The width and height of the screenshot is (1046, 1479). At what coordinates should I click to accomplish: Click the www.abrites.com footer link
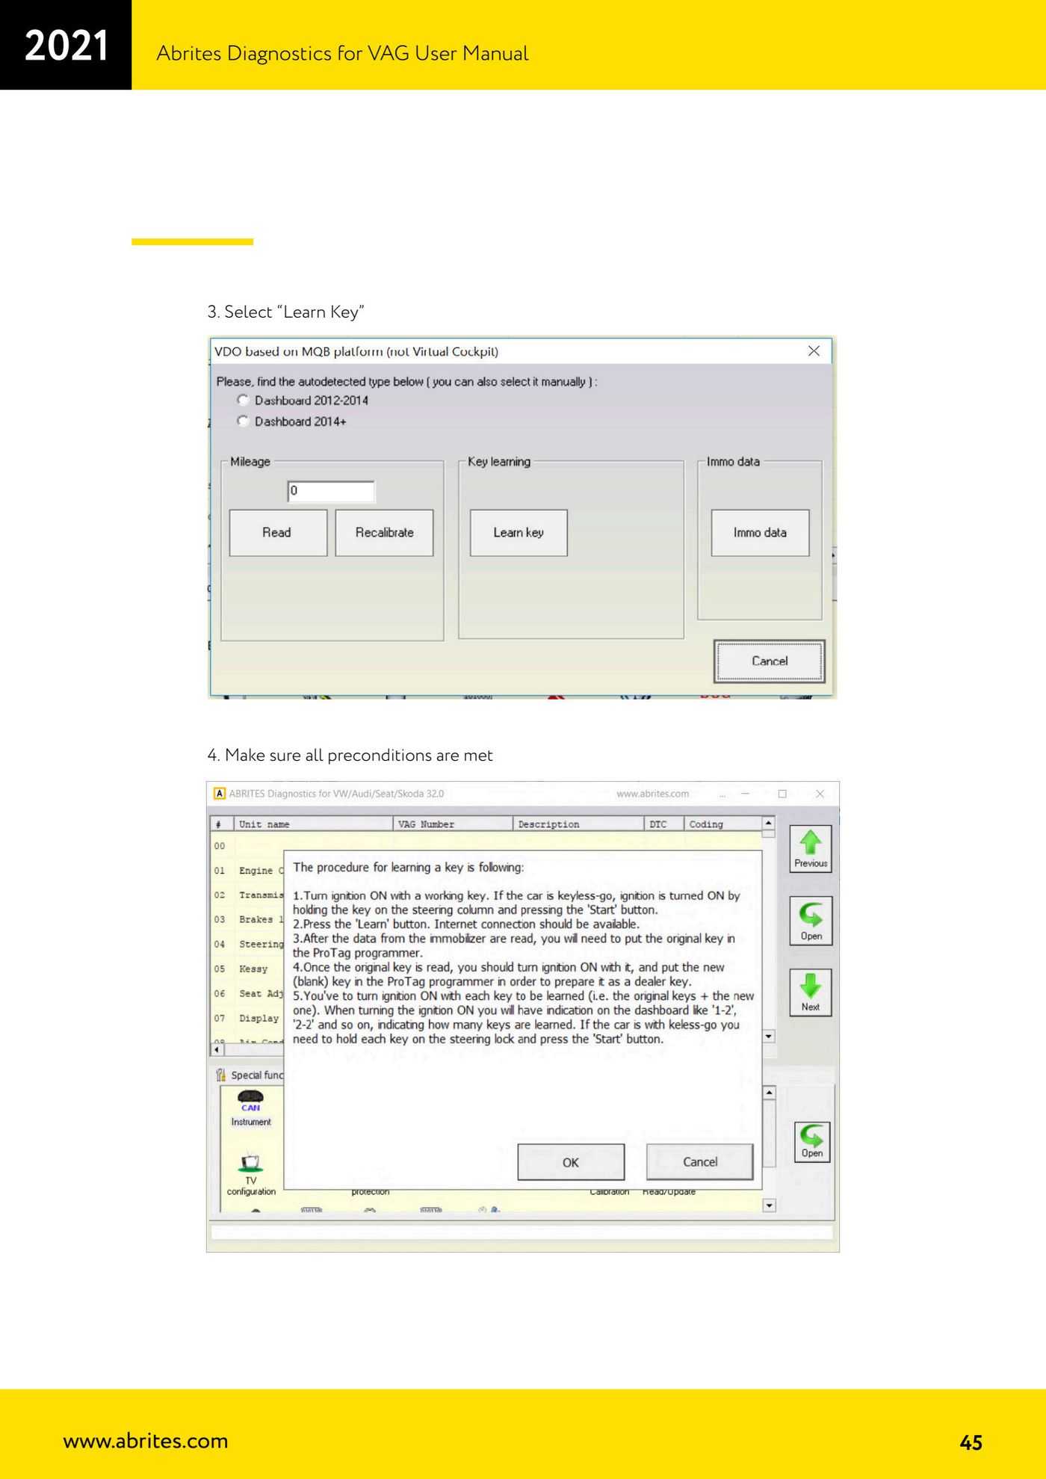[x=146, y=1441]
